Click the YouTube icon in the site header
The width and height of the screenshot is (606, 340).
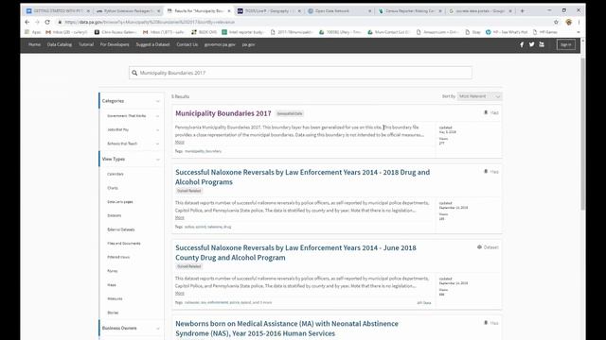(x=542, y=44)
